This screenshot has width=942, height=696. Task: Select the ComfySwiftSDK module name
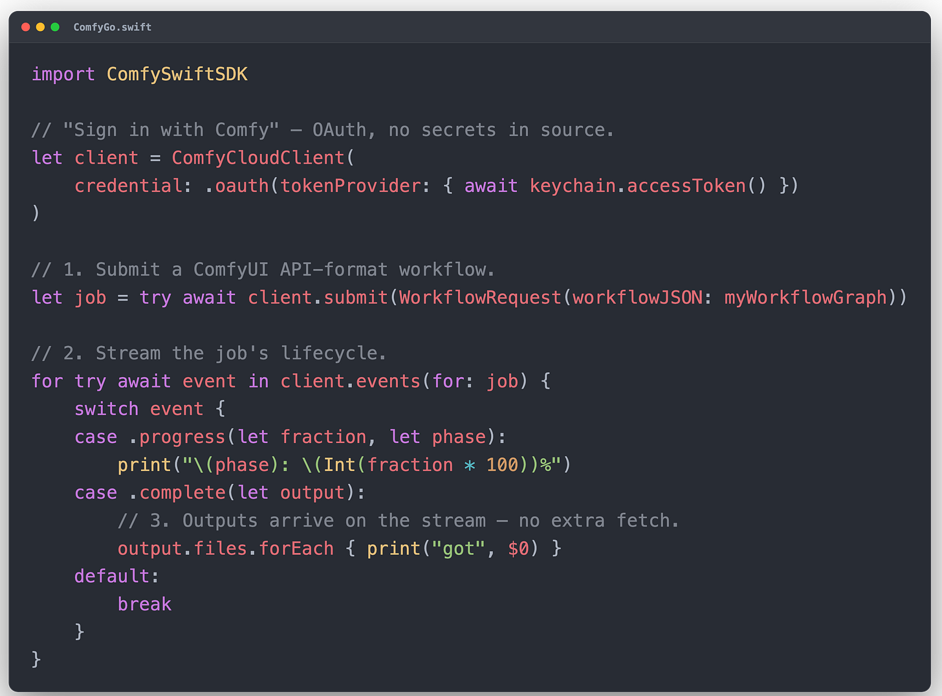[x=177, y=74]
